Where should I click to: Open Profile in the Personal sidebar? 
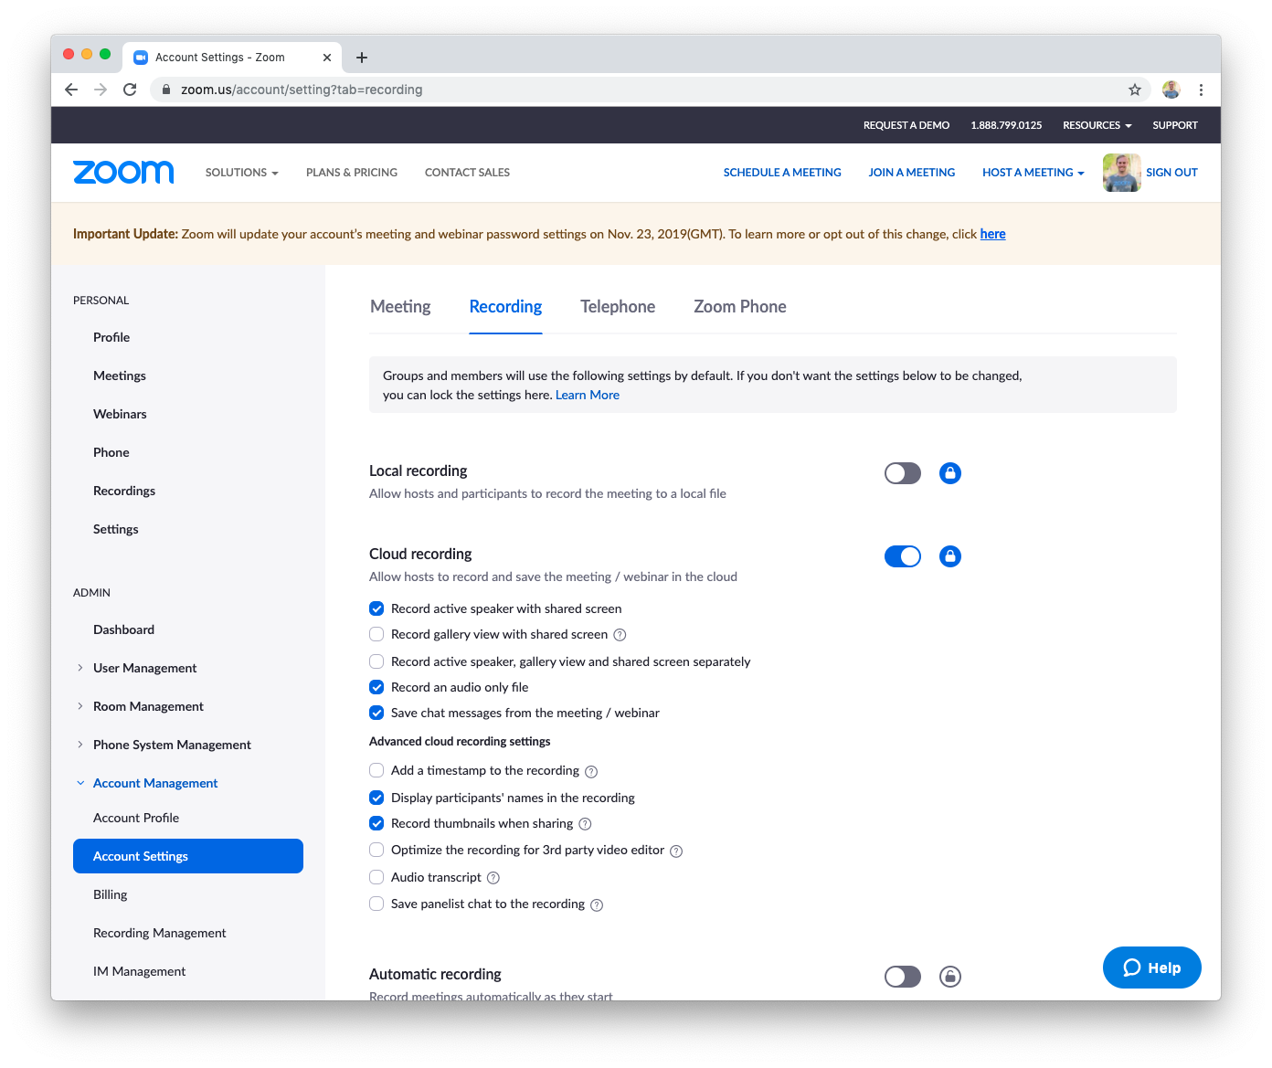111,337
